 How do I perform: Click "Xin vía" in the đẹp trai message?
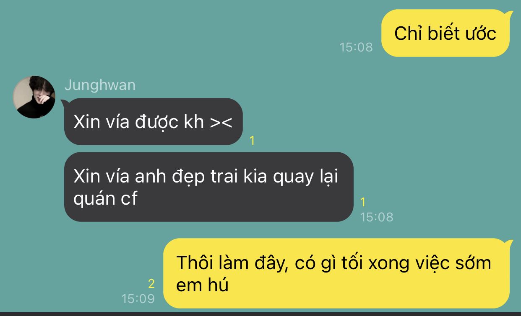coord(101,177)
